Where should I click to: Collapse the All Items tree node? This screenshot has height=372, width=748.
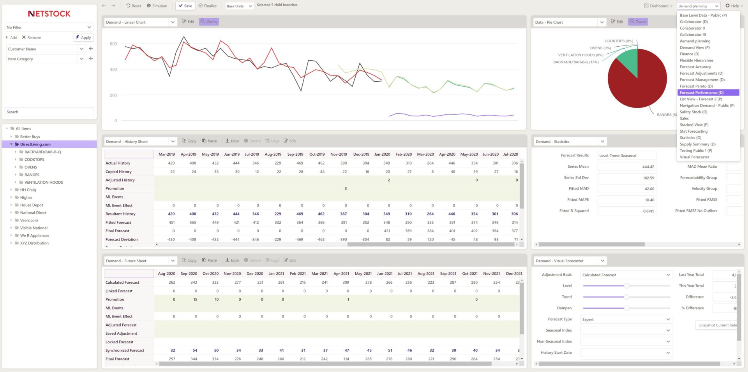click(x=7, y=128)
